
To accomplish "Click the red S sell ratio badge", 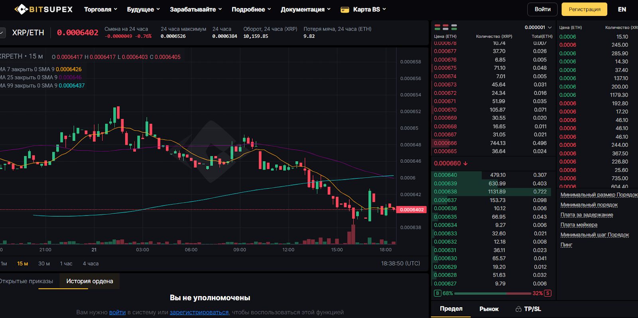I will click(548, 293).
